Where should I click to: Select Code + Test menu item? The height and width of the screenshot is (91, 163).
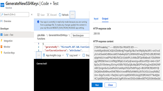click(x=17, y=35)
